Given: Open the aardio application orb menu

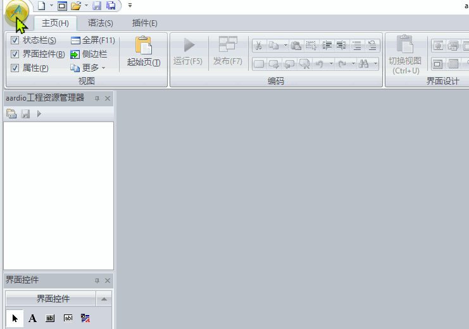Looking at the screenshot, I should tap(16, 12).
